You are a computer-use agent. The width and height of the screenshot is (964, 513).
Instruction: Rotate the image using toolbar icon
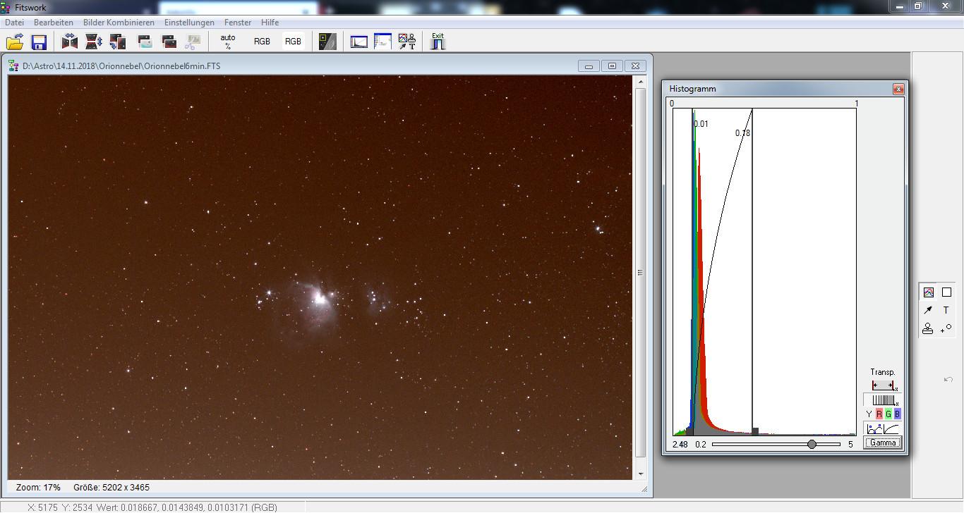click(118, 42)
